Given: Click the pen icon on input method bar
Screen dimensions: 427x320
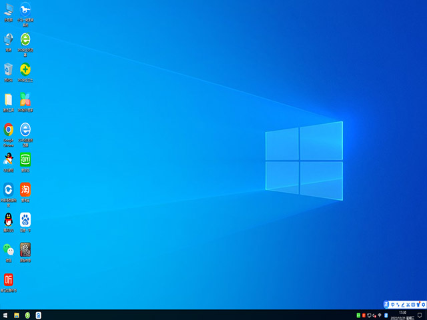Looking at the screenshot, I should pyautogui.click(x=403, y=305).
